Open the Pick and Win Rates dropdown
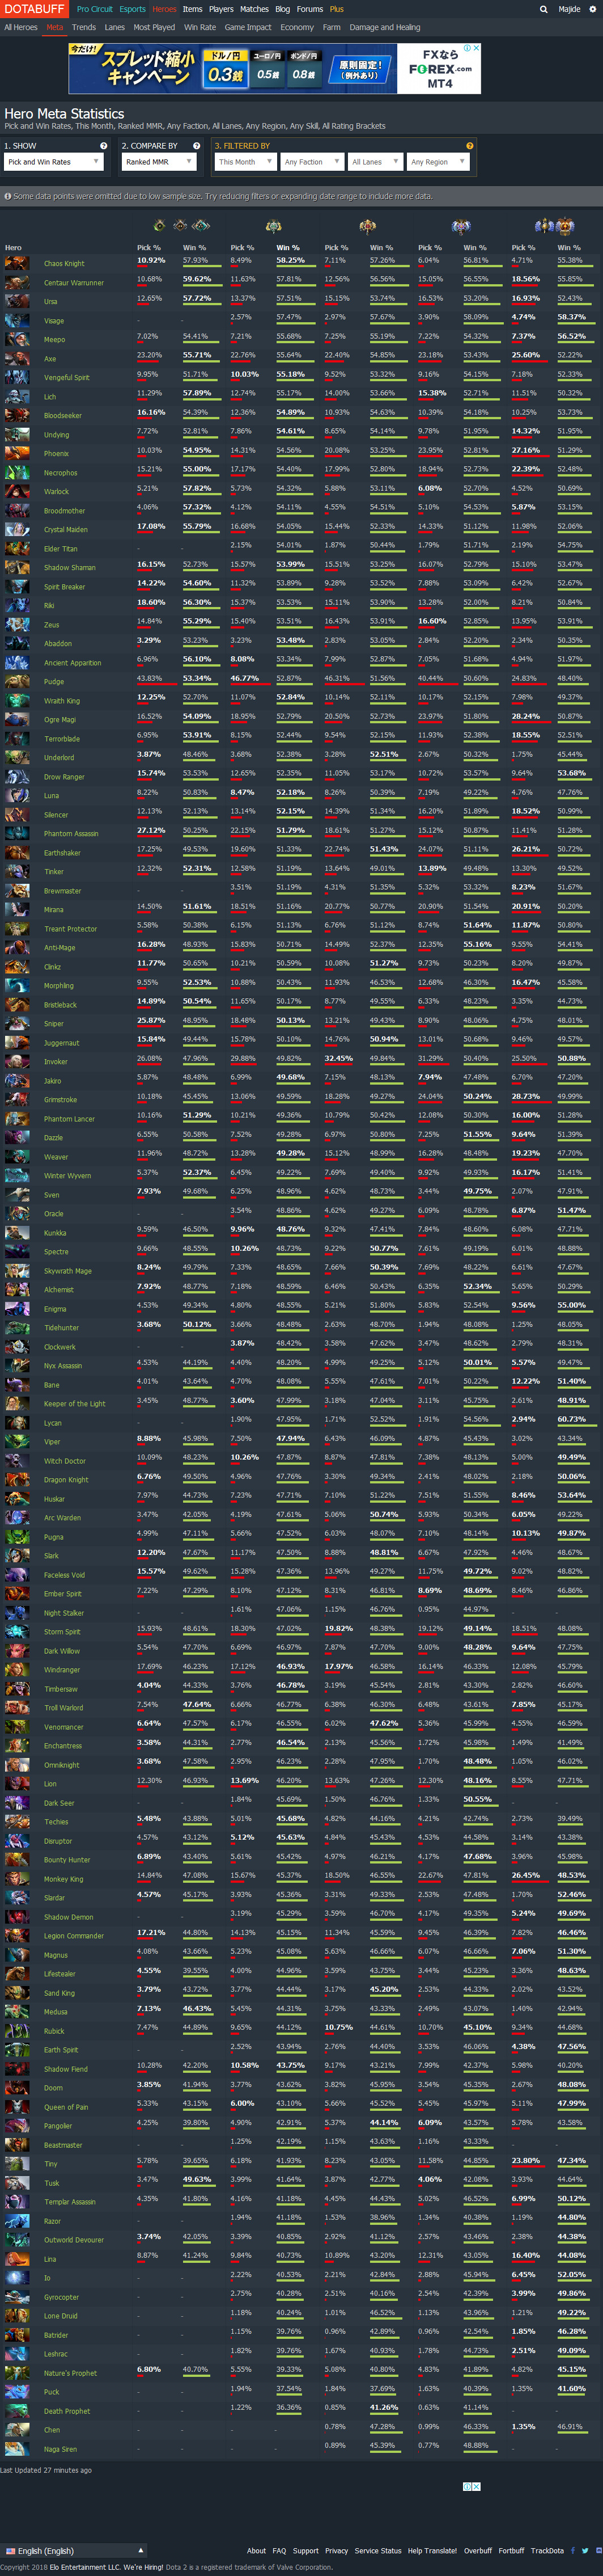603x2576 pixels. (55, 162)
